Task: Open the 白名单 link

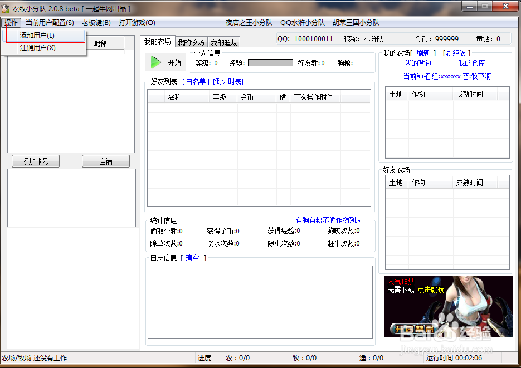Action: [196, 82]
